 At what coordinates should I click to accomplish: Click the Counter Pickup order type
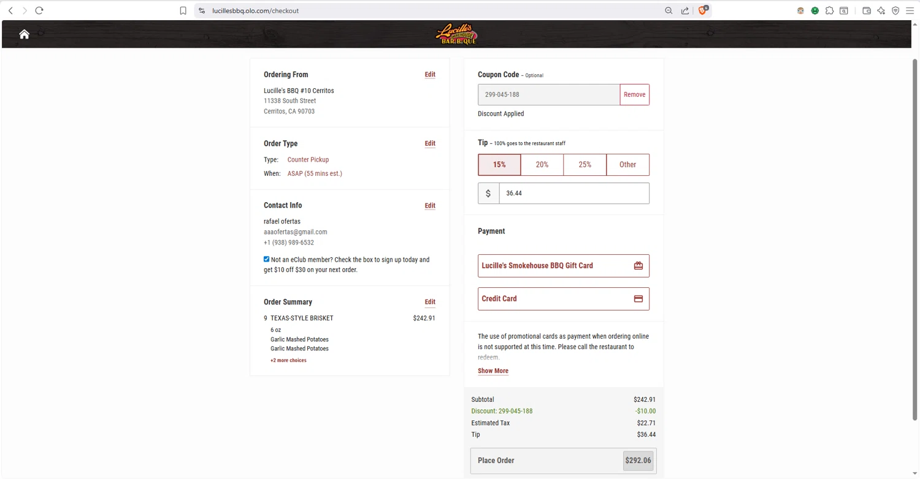(x=308, y=160)
